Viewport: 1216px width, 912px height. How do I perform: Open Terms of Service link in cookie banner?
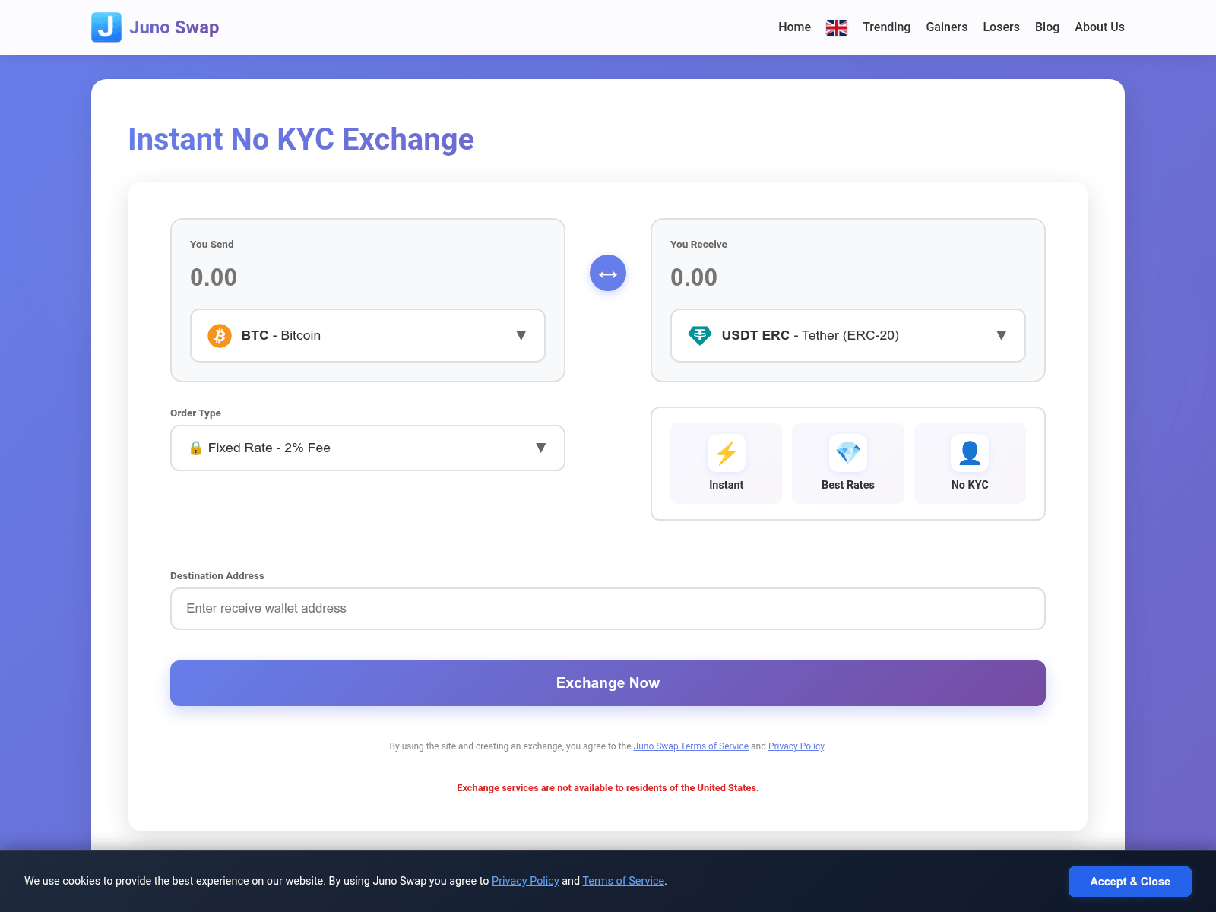click(623, 881)
